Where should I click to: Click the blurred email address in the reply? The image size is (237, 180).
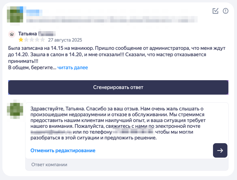51,132
